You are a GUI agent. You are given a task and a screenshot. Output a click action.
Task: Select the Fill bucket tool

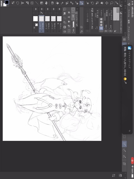[47, 3]
